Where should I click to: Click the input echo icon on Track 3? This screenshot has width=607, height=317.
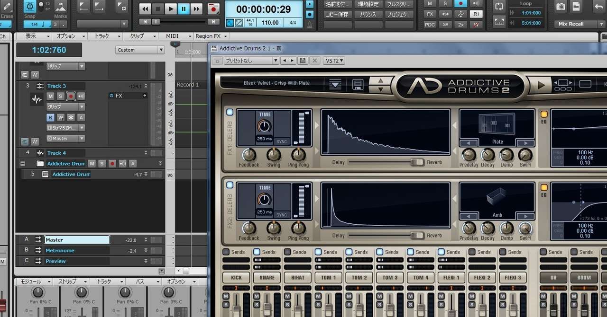(x=82, y=96)
